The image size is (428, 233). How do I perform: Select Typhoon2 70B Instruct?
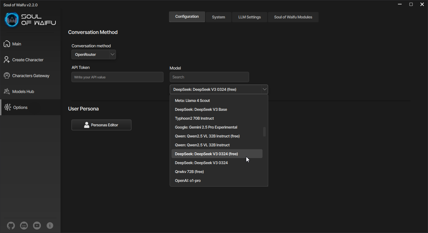tap(217, 118)
